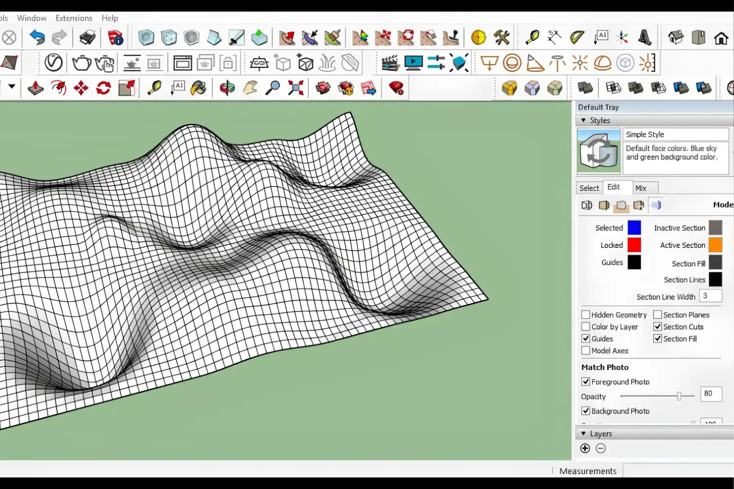Select the 3D Text tool
Viewport: 734px width, 489px height.
(x=645, y=37)
